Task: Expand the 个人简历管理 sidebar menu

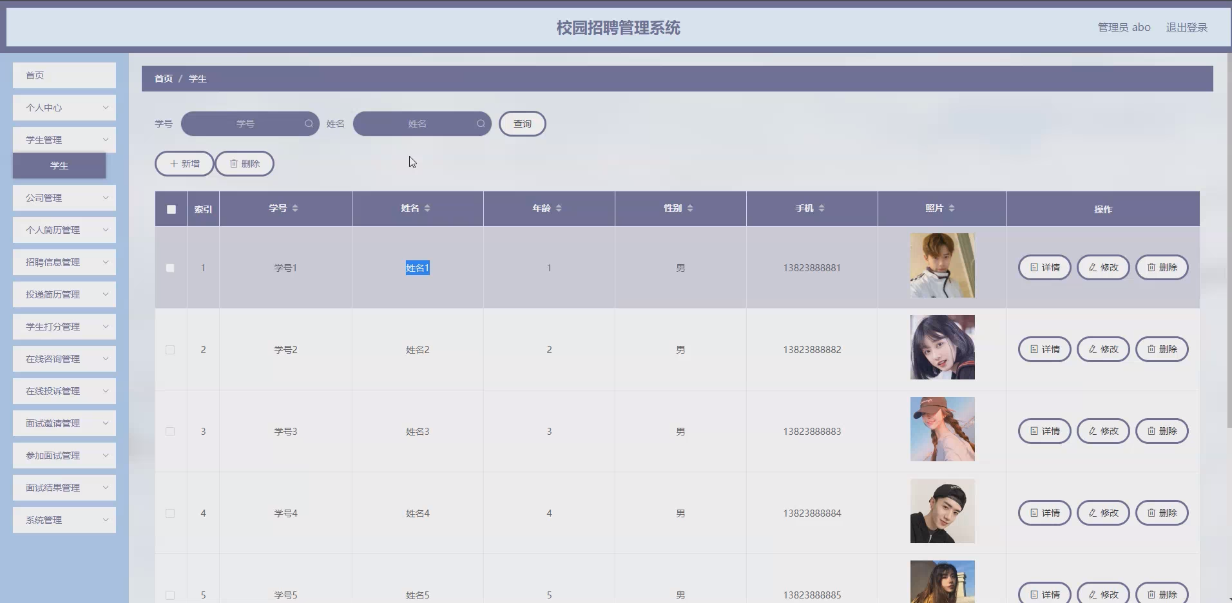Action: click(x=64, y=230)
